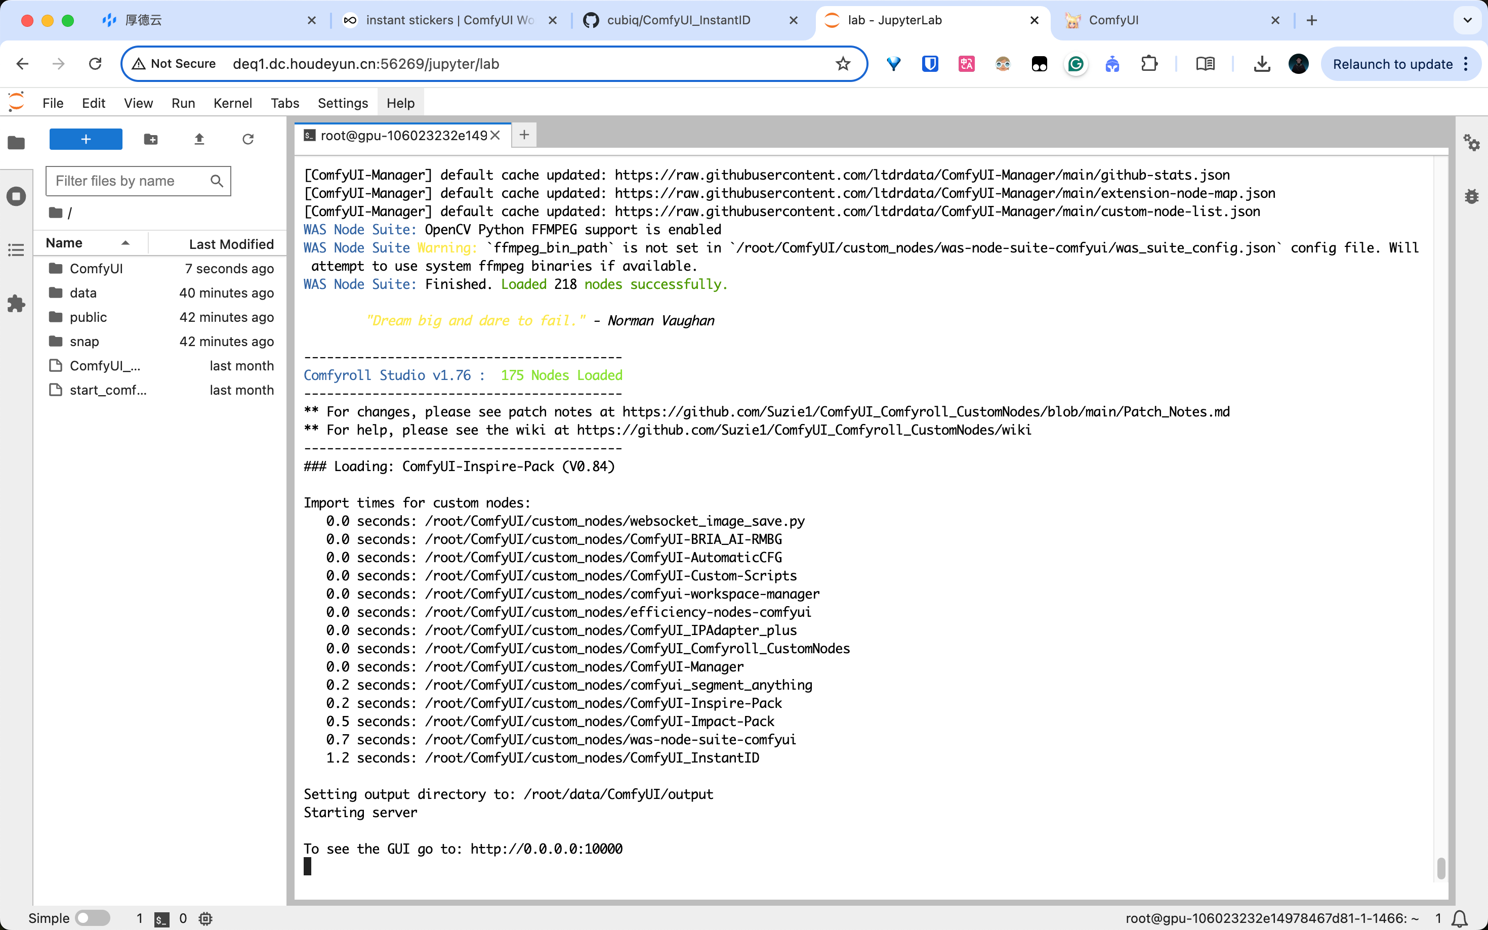Expand the Chrome tab search chevron
The height and width of the screenshot is (930, 1488).
tap(1468, 20)
